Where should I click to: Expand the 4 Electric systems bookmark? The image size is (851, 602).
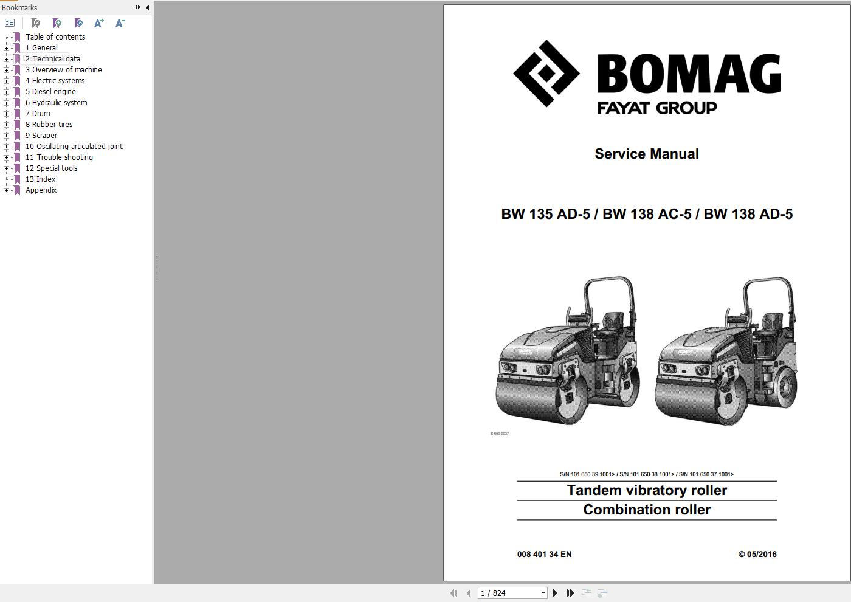(7, 81)
